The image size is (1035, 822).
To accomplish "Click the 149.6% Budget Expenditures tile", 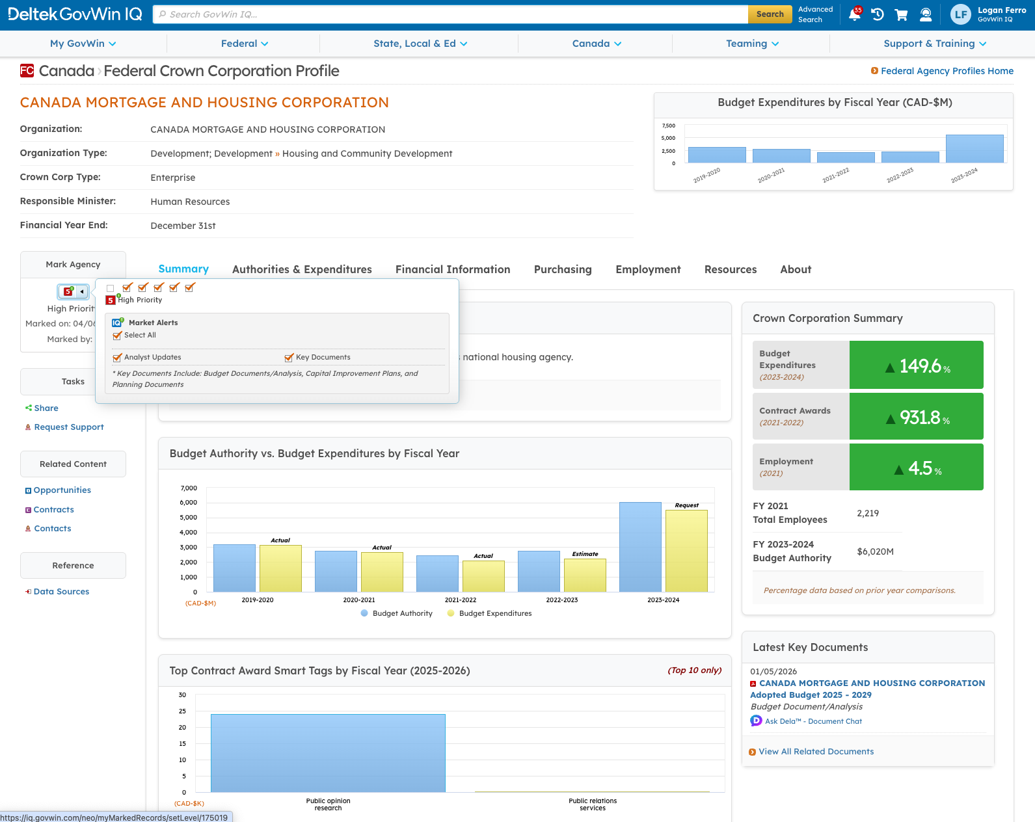I will coord(916,365).
